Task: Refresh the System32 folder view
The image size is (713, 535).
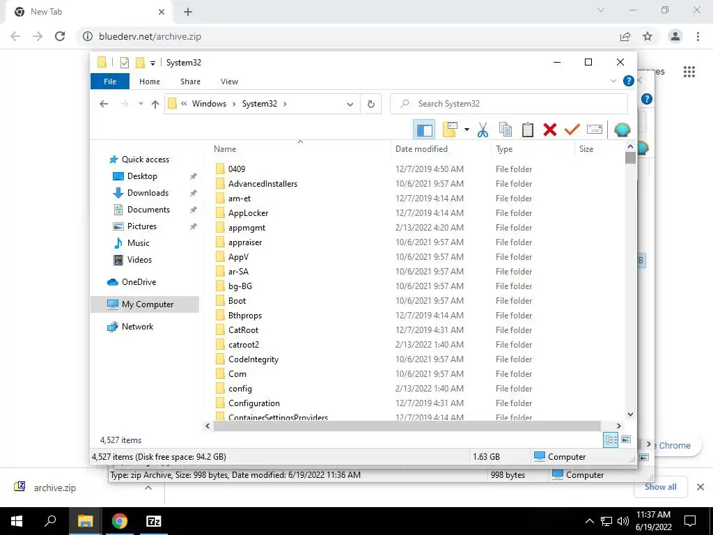Action: pos(371,104)
